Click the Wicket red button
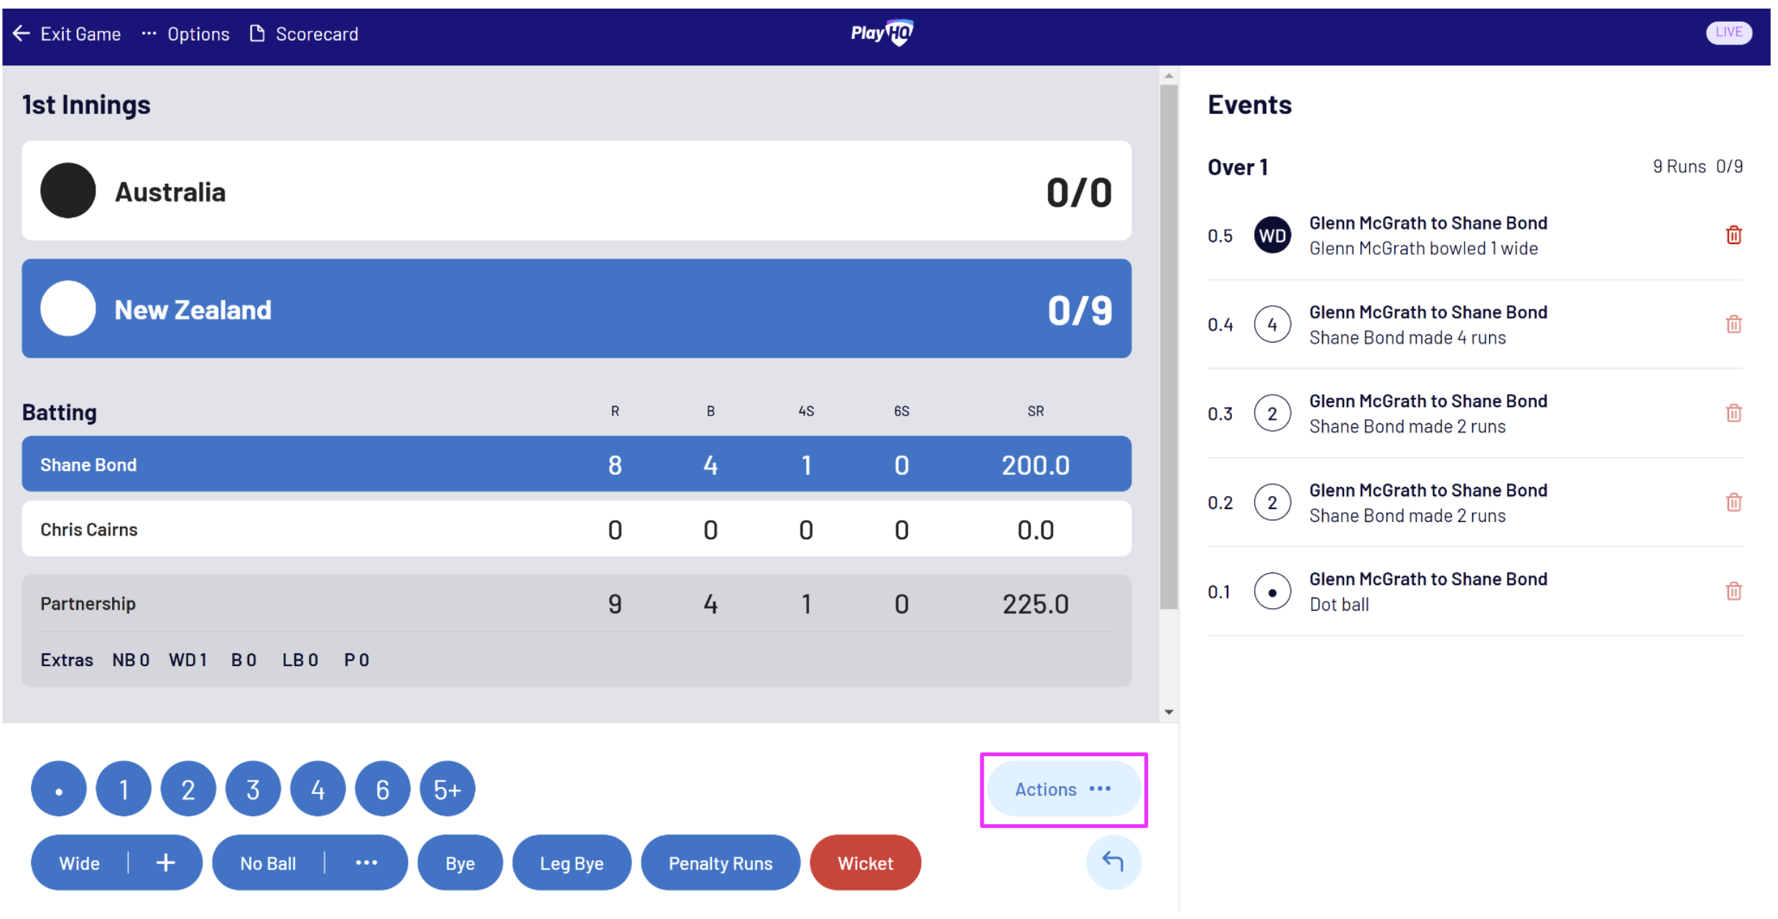The width and height of the screenshot is (1778, 919). click(x=866, y=863)
